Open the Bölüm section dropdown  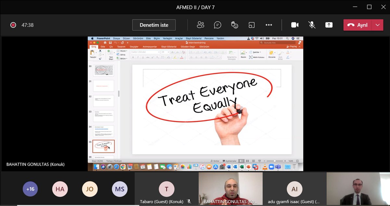[x=123, y=59]
